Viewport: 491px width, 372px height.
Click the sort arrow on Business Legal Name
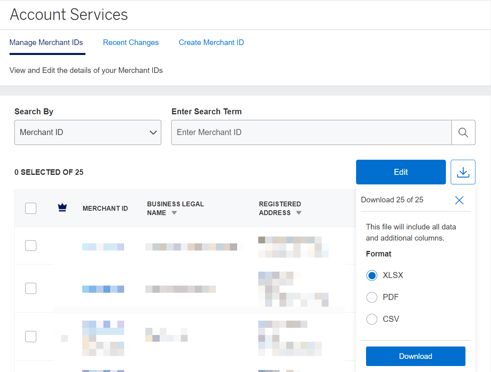click(x=174, y=213)
